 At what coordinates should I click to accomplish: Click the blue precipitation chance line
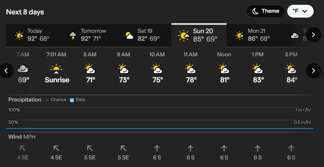(160, 128)
